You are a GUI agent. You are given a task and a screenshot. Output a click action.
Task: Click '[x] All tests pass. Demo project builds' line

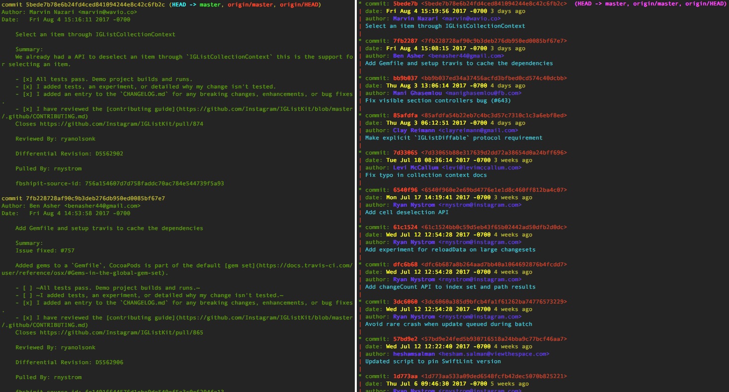[x=104, y=79]
